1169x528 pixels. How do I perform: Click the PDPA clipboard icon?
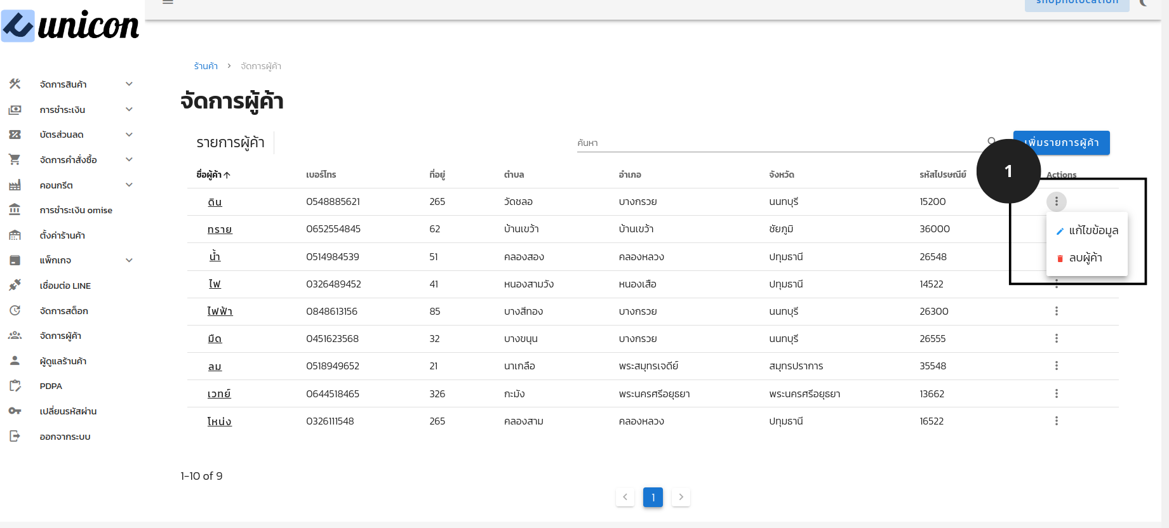pos(15,386)
